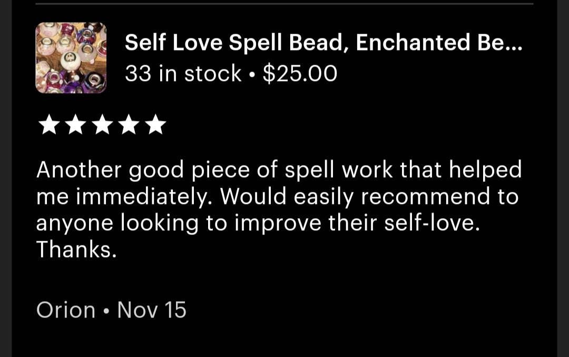Select the $25.00 price text
The height and width of the screenshot is (357, 569).
click(x=300, y=74)
